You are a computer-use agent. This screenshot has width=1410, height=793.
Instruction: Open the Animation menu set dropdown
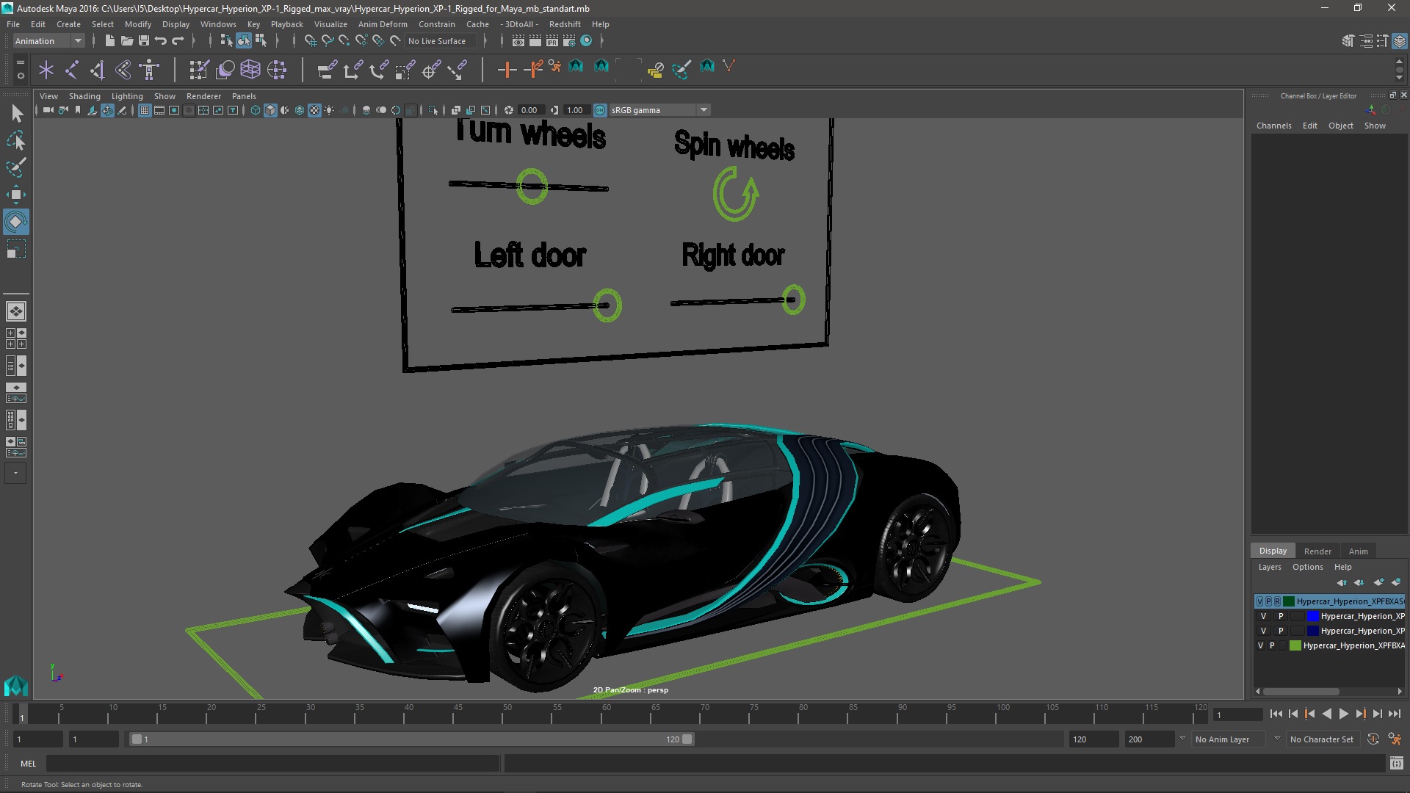pos(78,41)
